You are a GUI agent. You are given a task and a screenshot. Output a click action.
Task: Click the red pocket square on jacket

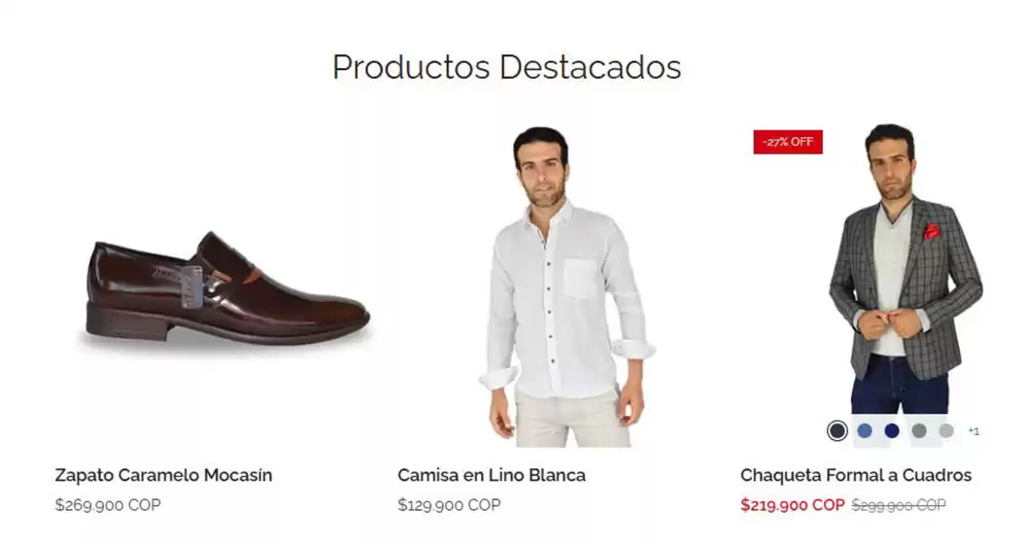[932, 231]
